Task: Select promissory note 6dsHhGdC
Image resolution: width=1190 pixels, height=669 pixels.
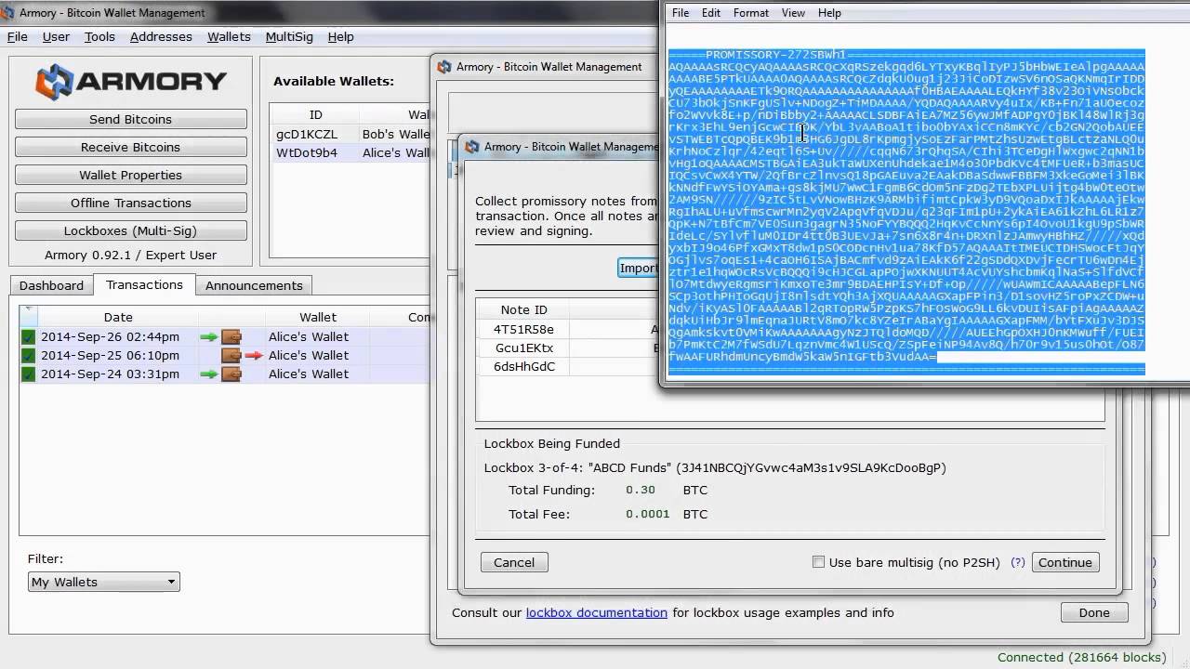Action: (523, 366)
